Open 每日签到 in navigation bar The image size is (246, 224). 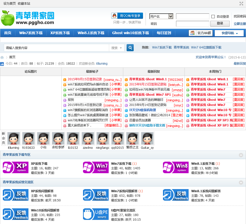tap(164, 33)
